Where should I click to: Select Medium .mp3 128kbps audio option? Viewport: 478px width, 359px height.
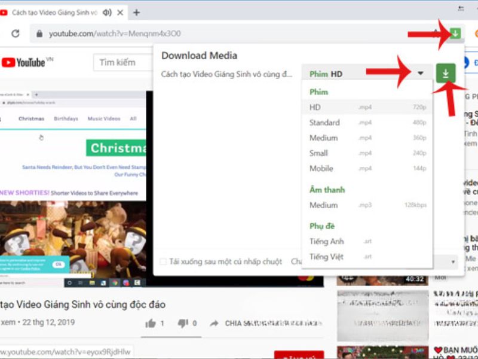367,205
